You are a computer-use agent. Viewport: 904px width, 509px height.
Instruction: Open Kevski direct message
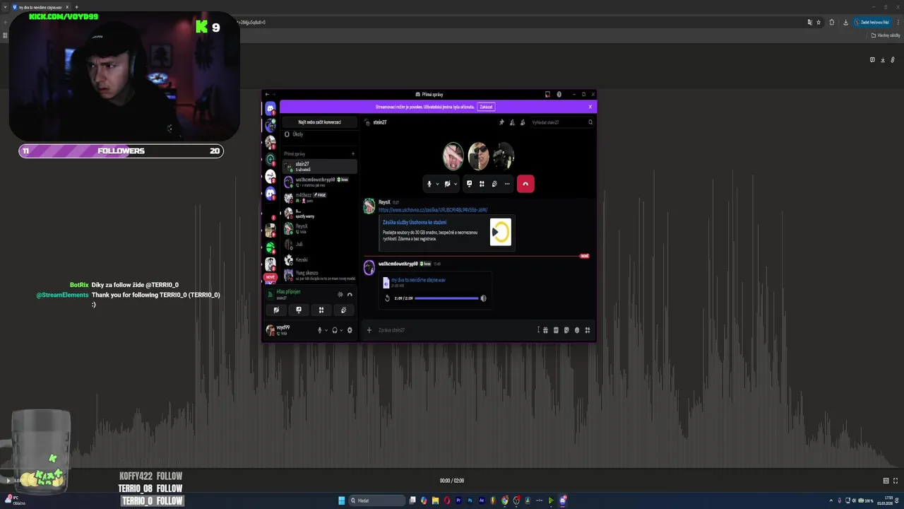(319, 259)
